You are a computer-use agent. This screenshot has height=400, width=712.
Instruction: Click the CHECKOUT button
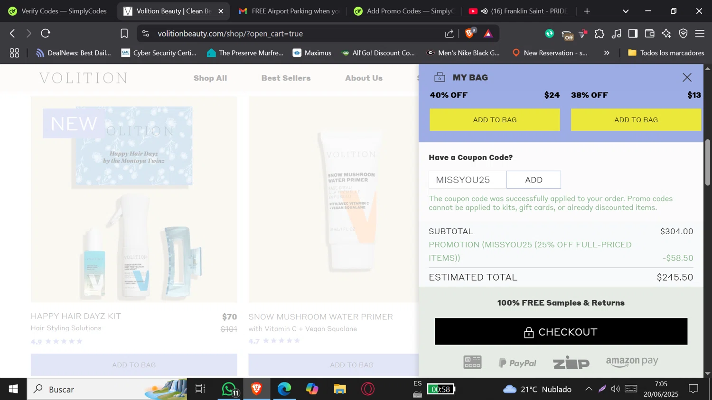point(561,332)
